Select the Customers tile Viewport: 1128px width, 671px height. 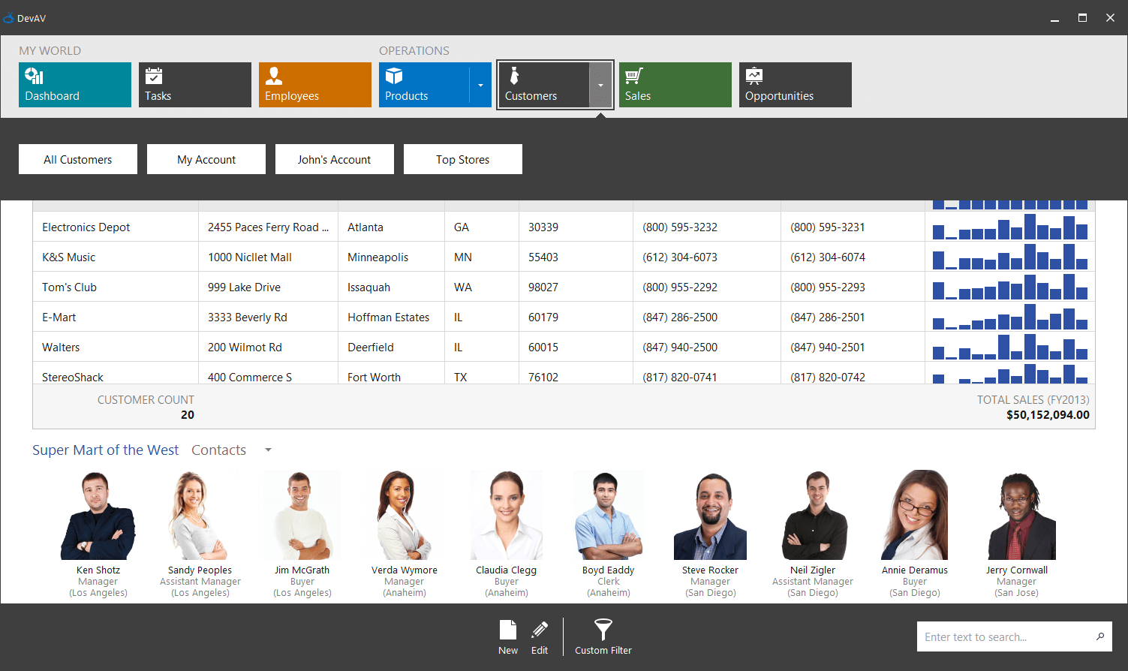[544, 85]
